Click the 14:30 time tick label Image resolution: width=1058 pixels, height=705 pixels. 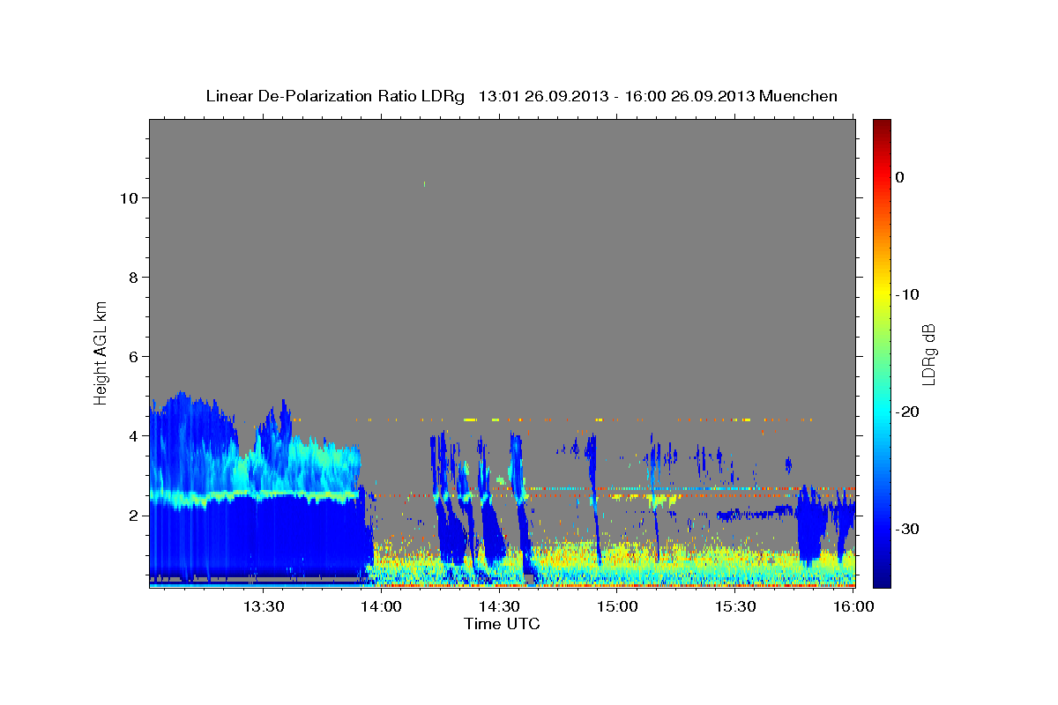(x=499, y=606)
